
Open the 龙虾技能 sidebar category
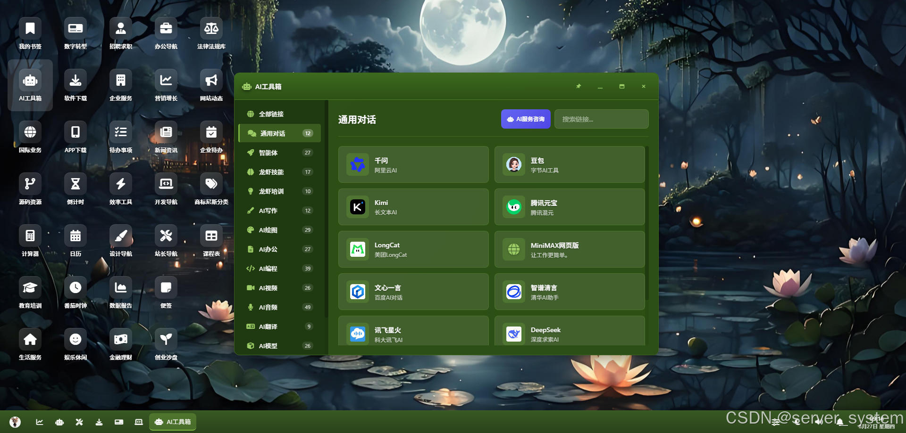(x=279, y=172)
